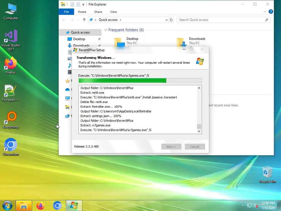Click the Next button in setup
Screen dimensions: 281x211
[171, 147]
